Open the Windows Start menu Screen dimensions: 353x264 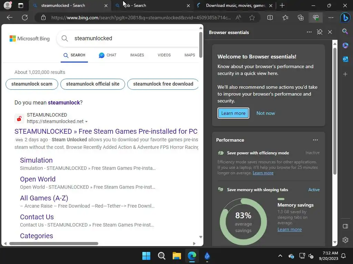click(x=146, y=256)
